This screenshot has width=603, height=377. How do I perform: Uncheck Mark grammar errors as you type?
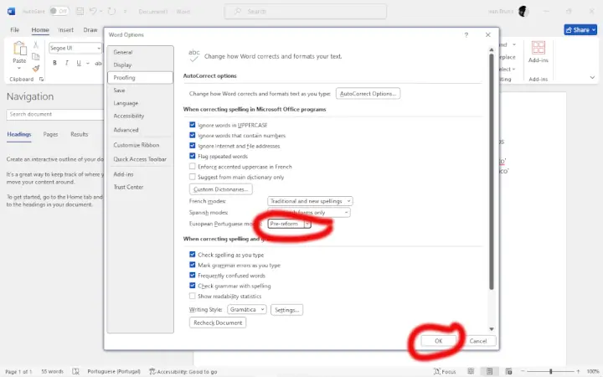coord(193,265)
